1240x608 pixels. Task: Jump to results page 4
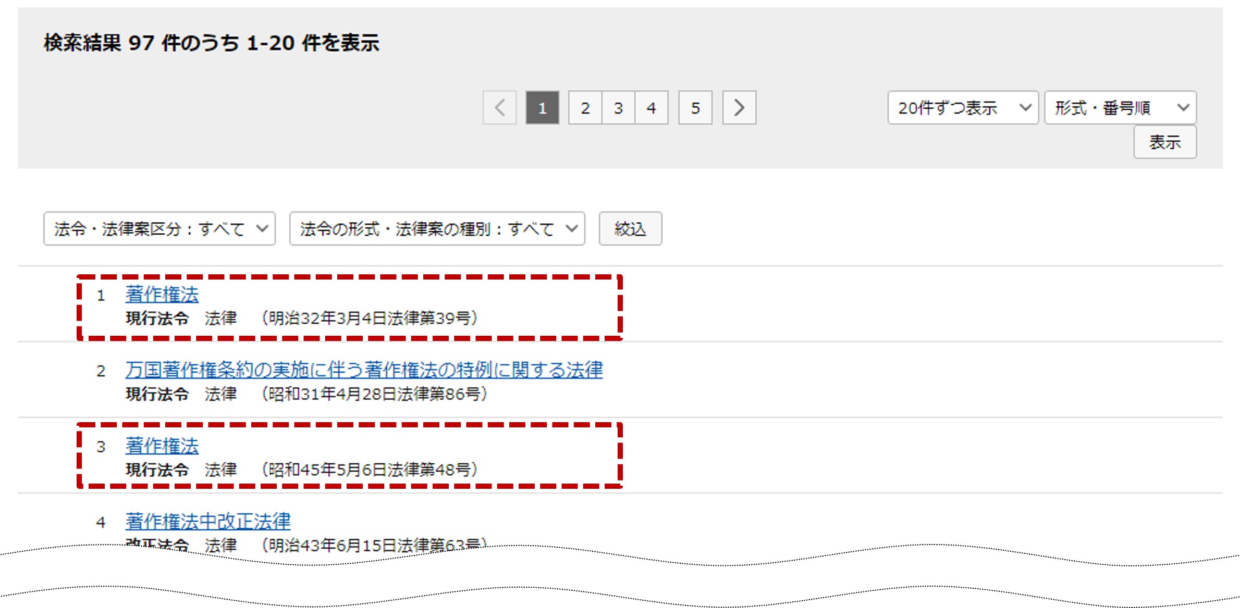click(x=651, y=108)
